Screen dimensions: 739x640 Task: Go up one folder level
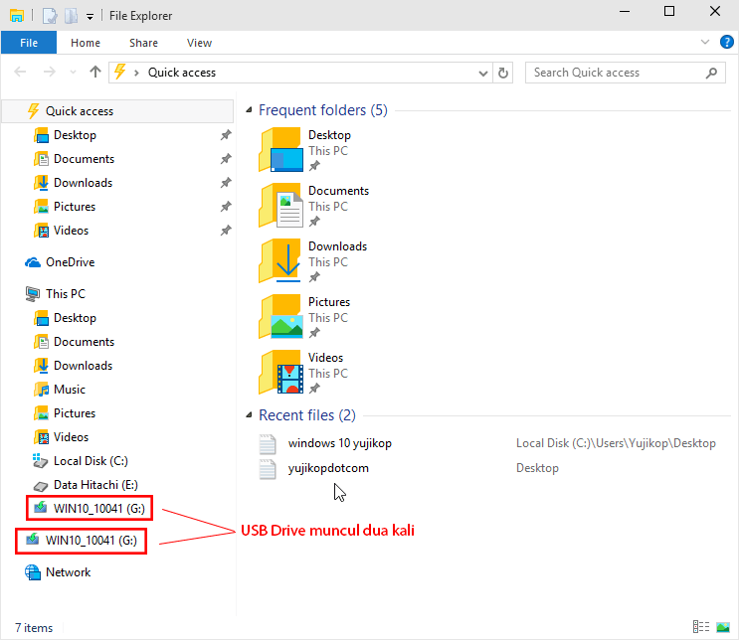click(x=95, y=73)
